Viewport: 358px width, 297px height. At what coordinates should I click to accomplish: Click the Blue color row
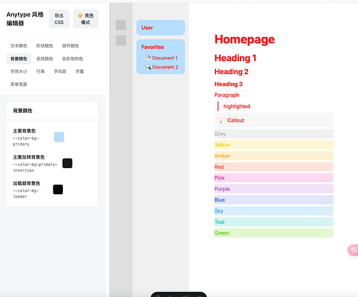274,200
